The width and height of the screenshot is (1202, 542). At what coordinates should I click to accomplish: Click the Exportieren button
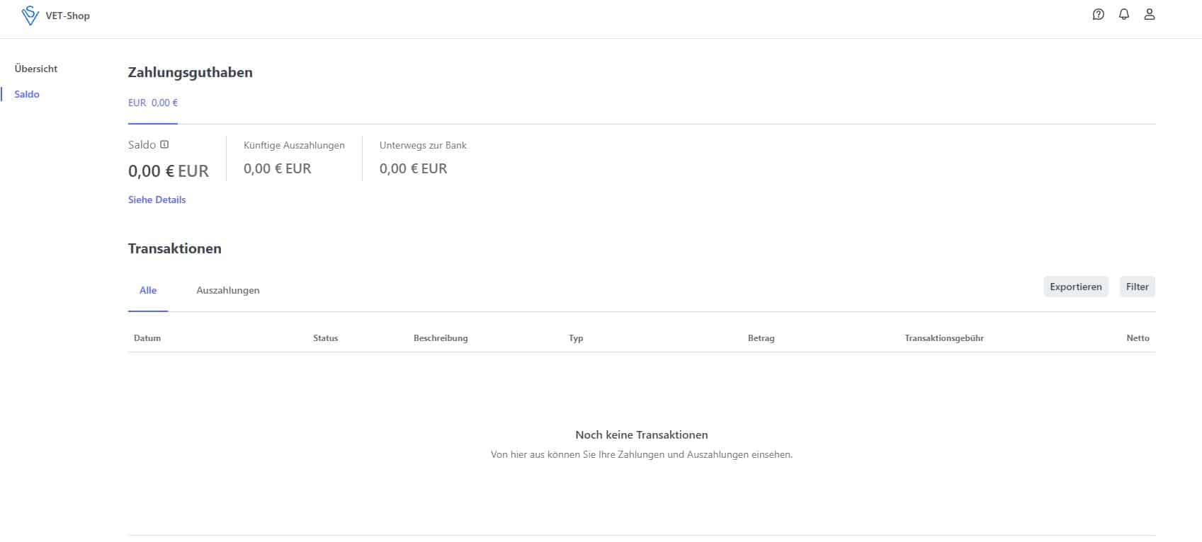(1075, 287)
